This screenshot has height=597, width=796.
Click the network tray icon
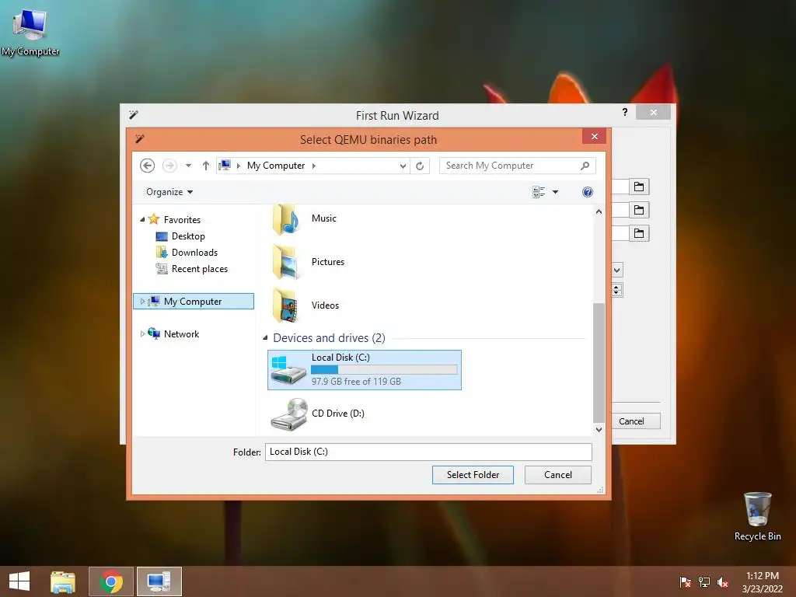coord(704,582)
